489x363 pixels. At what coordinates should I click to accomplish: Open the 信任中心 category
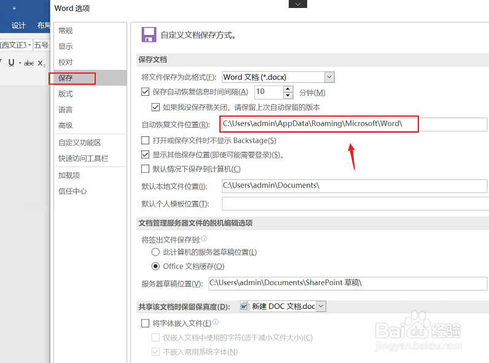(x=90, y=191)
